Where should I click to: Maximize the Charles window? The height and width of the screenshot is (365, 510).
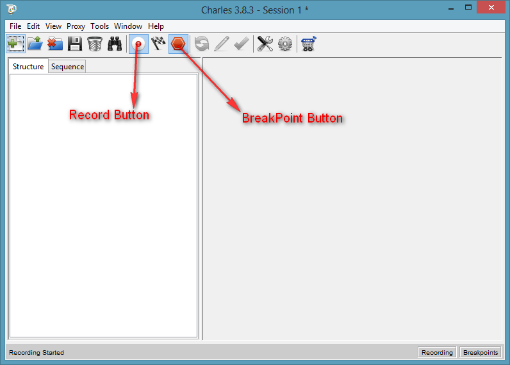point(468,8)
